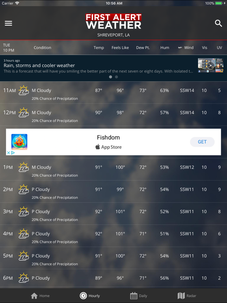
Task: Tap the 12PM temperature 90°
Action: [99, 112]
